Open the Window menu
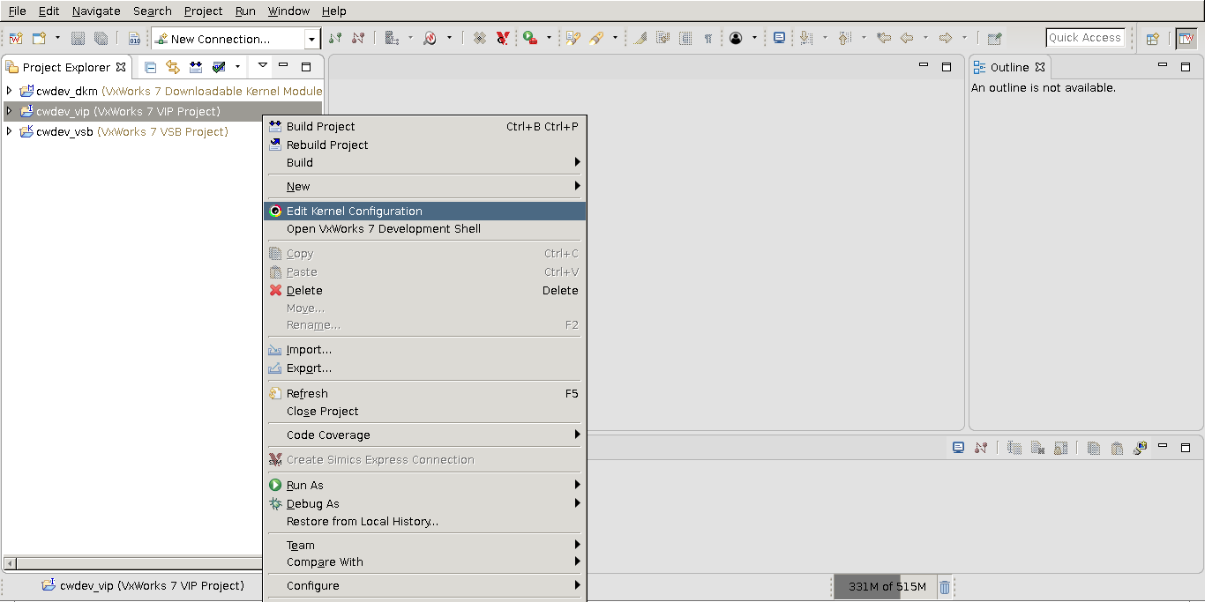Image resolution: width=1205 pixels, height=602 pixels. point(288,11)
